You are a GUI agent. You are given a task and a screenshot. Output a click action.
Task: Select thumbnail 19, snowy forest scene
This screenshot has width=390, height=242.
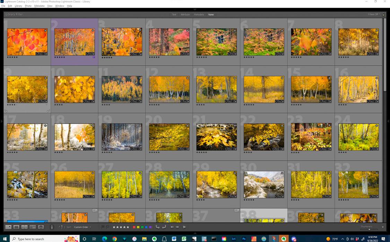click(122, 137)
